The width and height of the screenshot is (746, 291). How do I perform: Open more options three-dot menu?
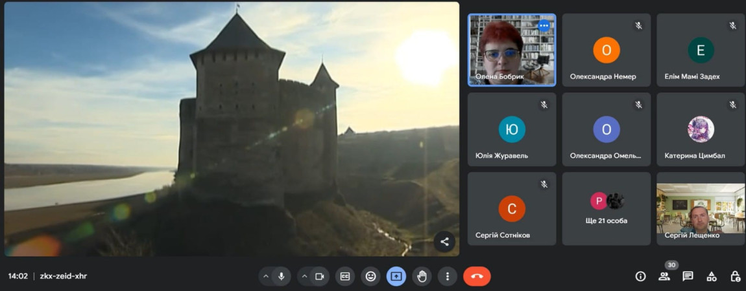click(447, 276)
